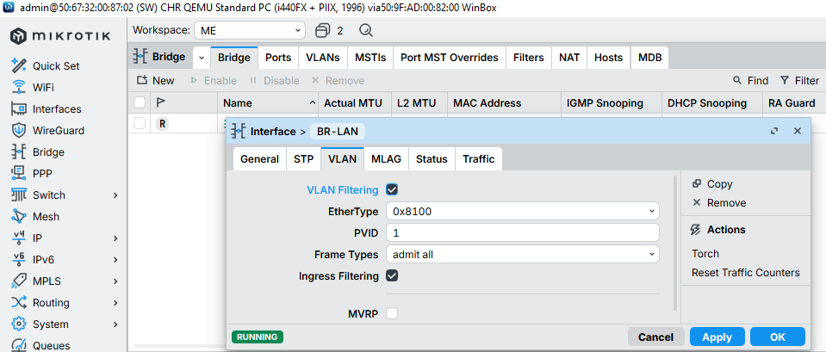Open the Workspace selector dropdown
The width and height of the screenshot is (826, 352).
click(x=249, y=30)
